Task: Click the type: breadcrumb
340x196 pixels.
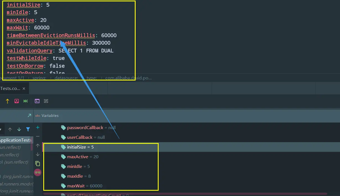Action: [92, 78]
